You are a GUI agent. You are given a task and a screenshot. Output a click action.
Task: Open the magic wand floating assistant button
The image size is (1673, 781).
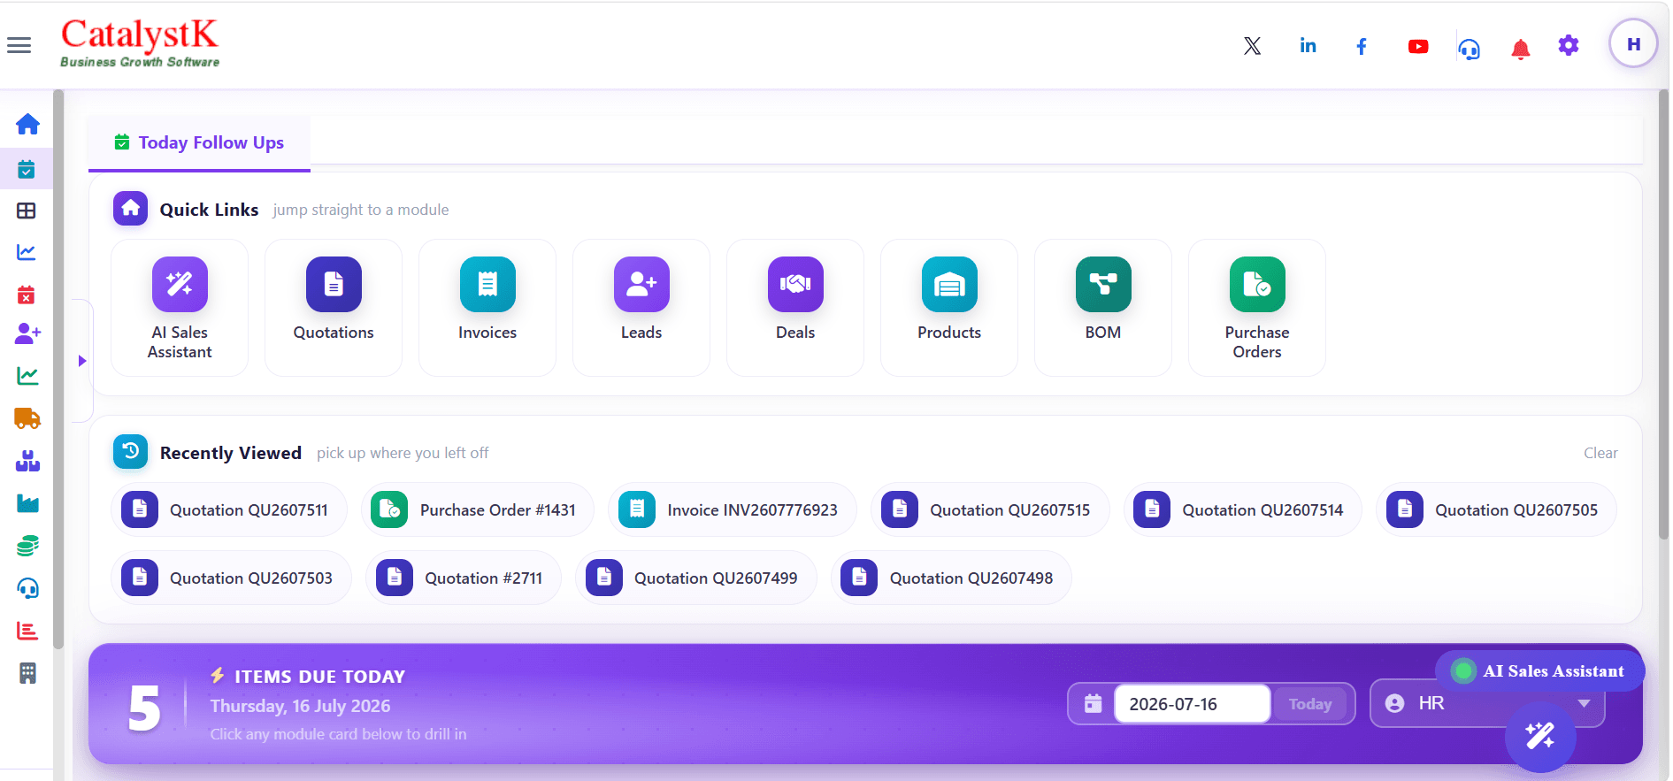point(1540,736)
